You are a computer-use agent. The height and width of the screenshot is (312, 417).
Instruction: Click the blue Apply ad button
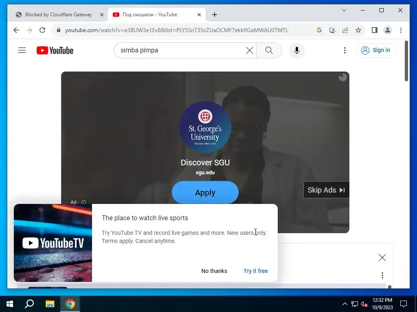pyautogui.click(x=205, y=192)
